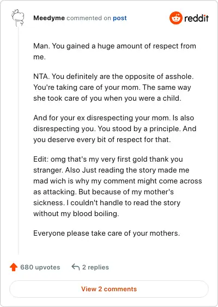The height and width of the screenshot is (307, 218).
Task: Click the reddit wordmark text
Action: pyautogui.click(x=196, y=18)
